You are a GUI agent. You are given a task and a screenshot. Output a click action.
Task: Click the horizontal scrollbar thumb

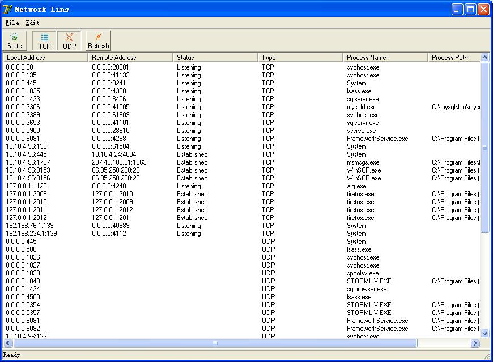tap(215, 343)
